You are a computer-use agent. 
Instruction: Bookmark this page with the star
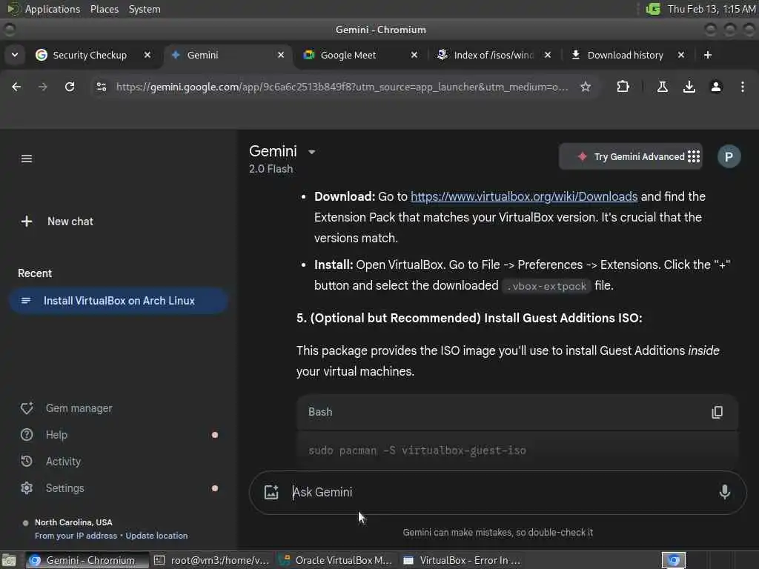click(586, 87)
